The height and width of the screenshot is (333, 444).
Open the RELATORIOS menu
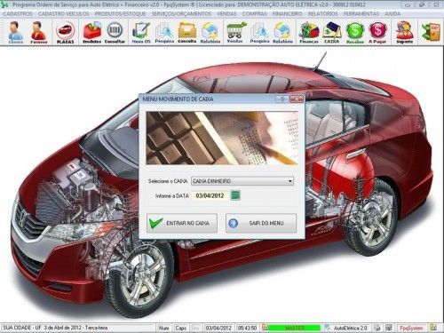click(322, 14)
